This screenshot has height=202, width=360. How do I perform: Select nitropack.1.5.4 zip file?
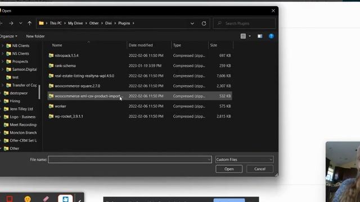pos(140,56)
